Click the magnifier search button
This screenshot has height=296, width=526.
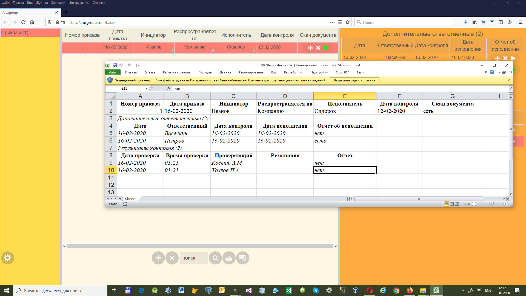click(x=215, y=258)
